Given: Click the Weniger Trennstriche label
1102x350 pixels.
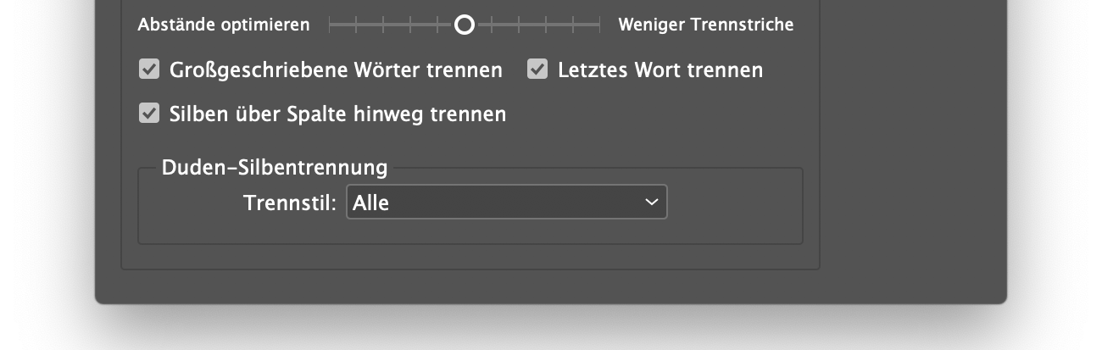Looking at the screenshot, I should [x=706, y=25].
